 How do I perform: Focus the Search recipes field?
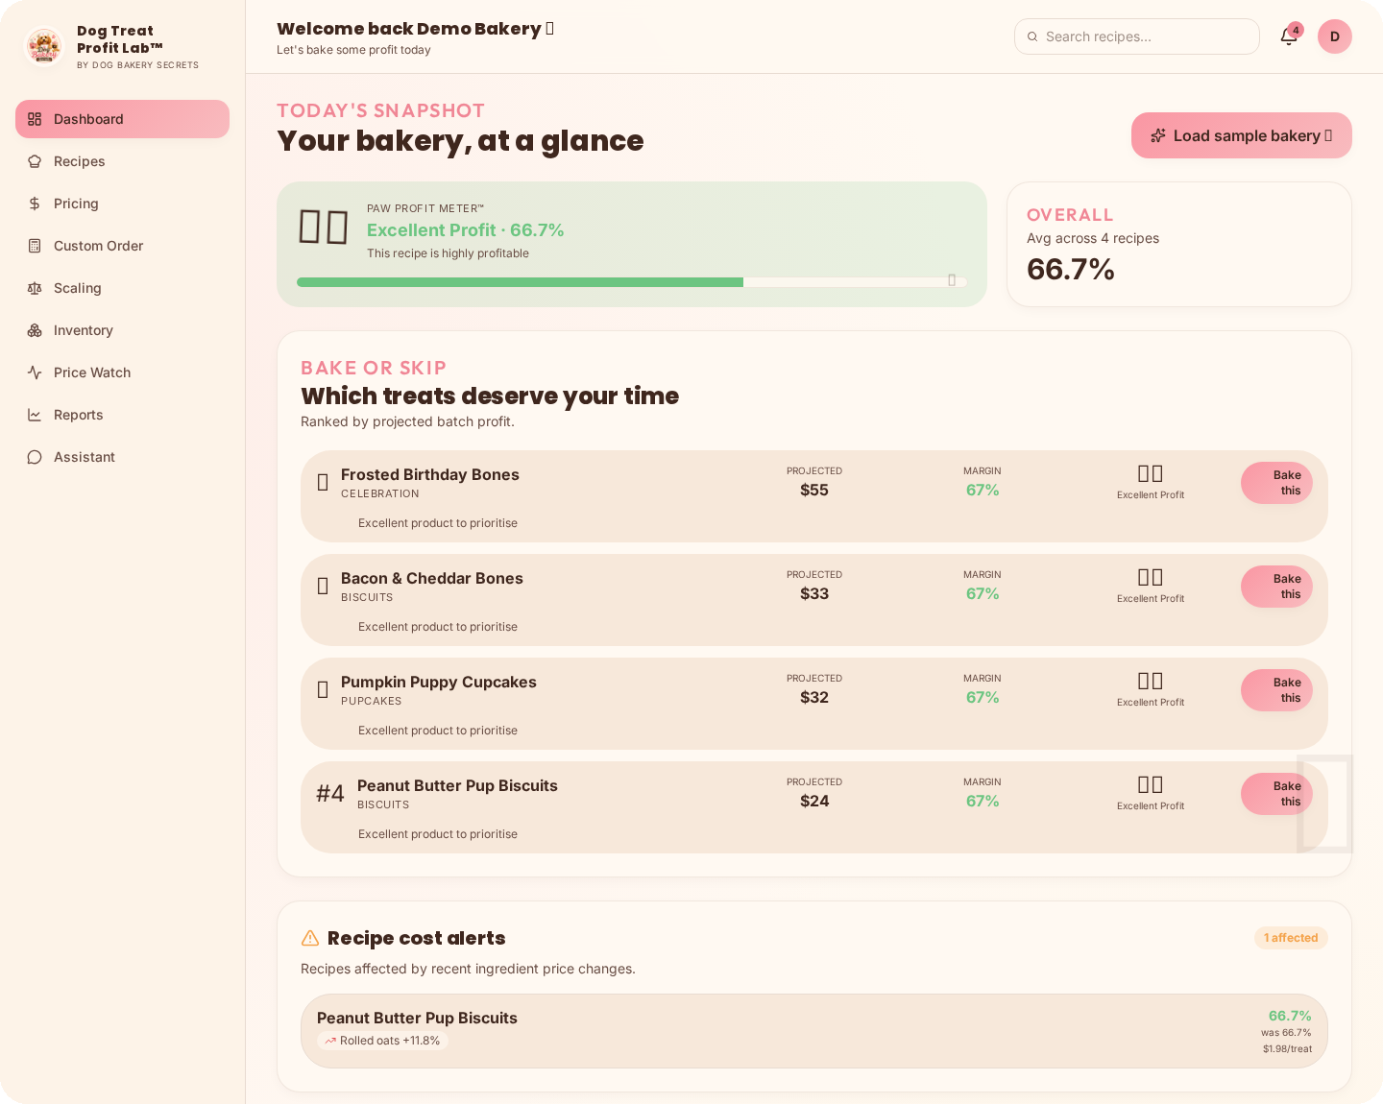coord(1137,36)
